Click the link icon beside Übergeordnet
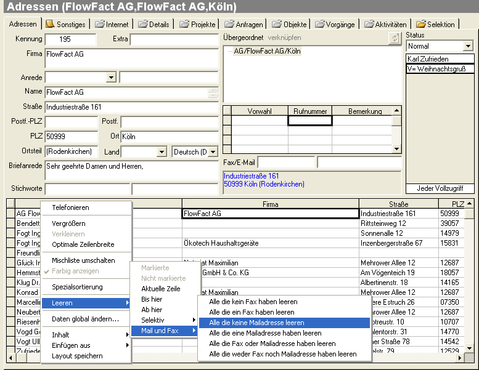This screenshot has width=479, height=370. pos(395,38)
